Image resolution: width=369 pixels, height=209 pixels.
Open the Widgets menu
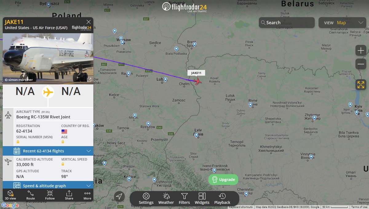point(202,199)
